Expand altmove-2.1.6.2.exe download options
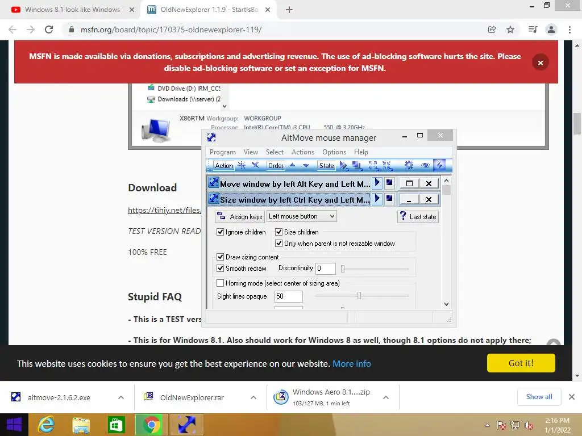The height and width of the screenshot is (436, 582). pos(121,397)
